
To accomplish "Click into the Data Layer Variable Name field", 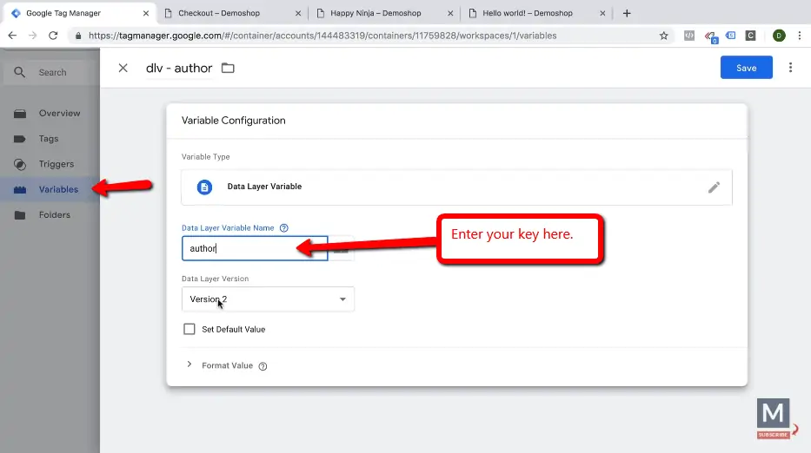I will (x=255, y=248).
